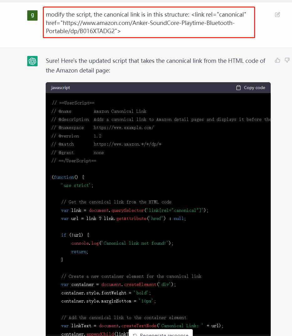Screen dimensions: 292x336
Task: Click the 'Add the canonical link to the container' comment
Action: pyautogui.click(x=124, y=318)
